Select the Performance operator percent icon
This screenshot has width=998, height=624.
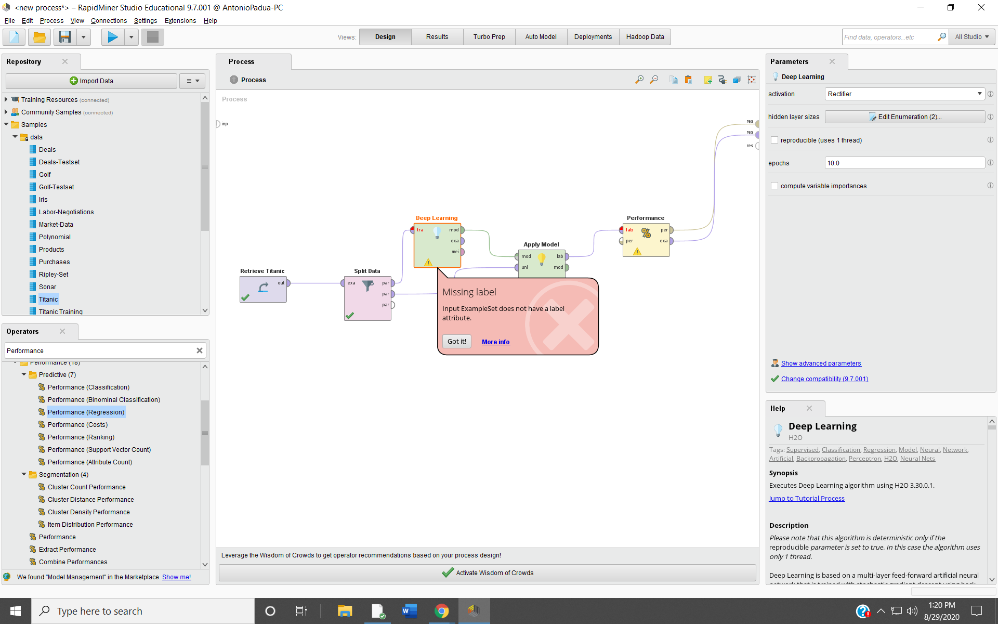point(646,232)
